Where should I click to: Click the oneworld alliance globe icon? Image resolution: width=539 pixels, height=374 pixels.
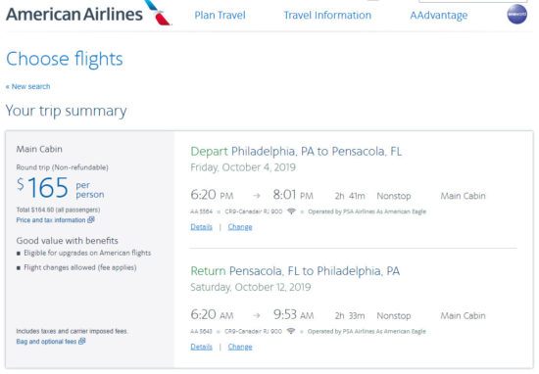click(516, 15)
